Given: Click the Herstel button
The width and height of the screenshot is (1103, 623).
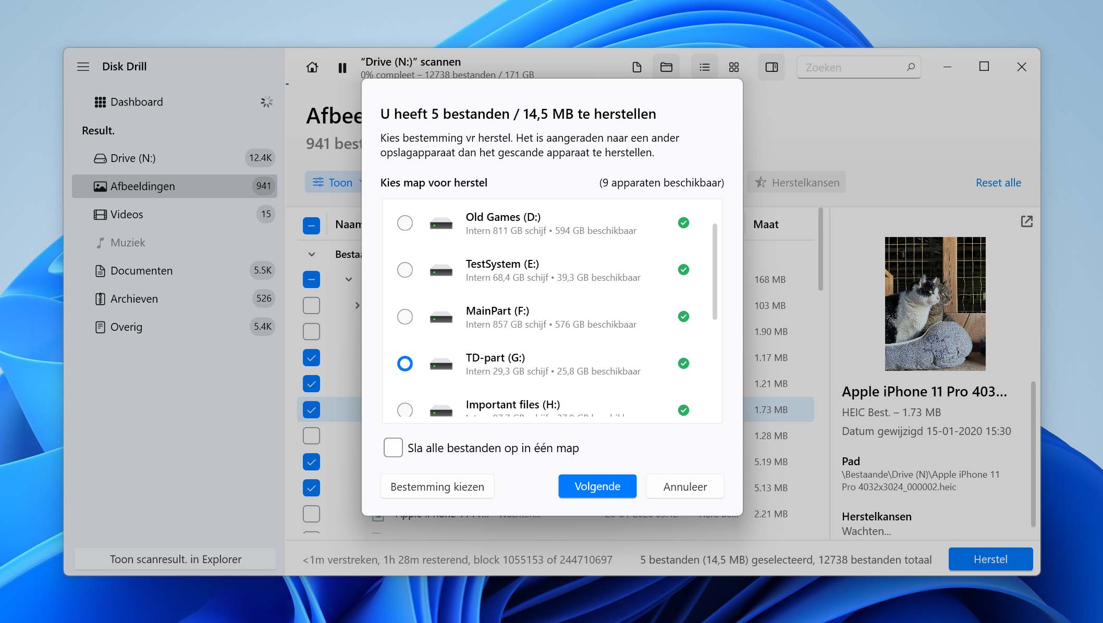Looking at the screenshot, I should point(990,559).
